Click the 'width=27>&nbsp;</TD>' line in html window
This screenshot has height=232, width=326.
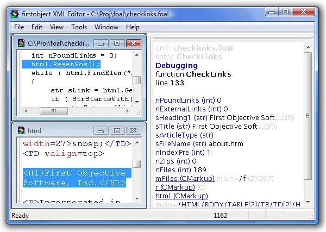coord(77,143)
